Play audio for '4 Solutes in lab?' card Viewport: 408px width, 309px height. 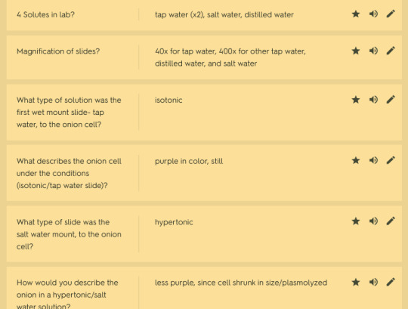(373, 14)
